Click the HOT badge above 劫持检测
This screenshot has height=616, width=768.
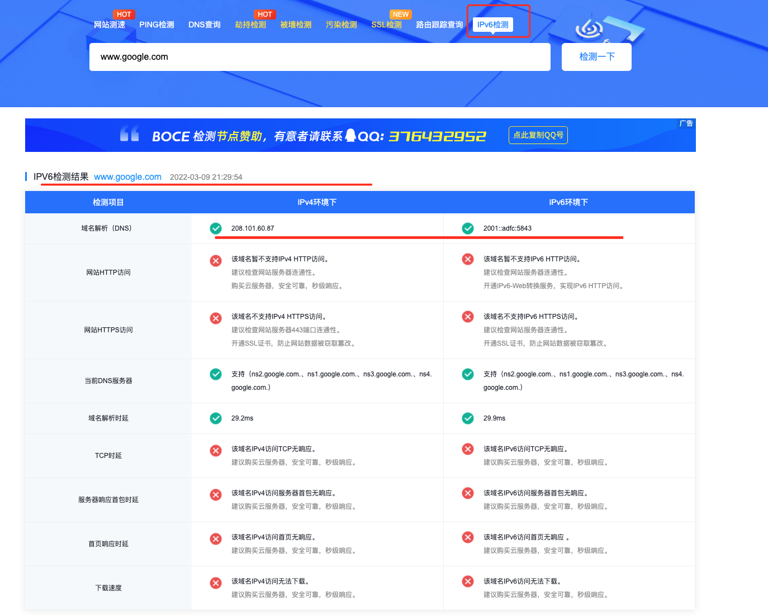pos(264,14)
